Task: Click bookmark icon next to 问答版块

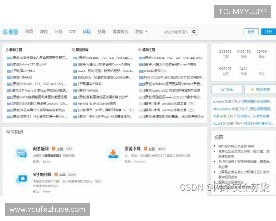Action: tap(54, 149)
